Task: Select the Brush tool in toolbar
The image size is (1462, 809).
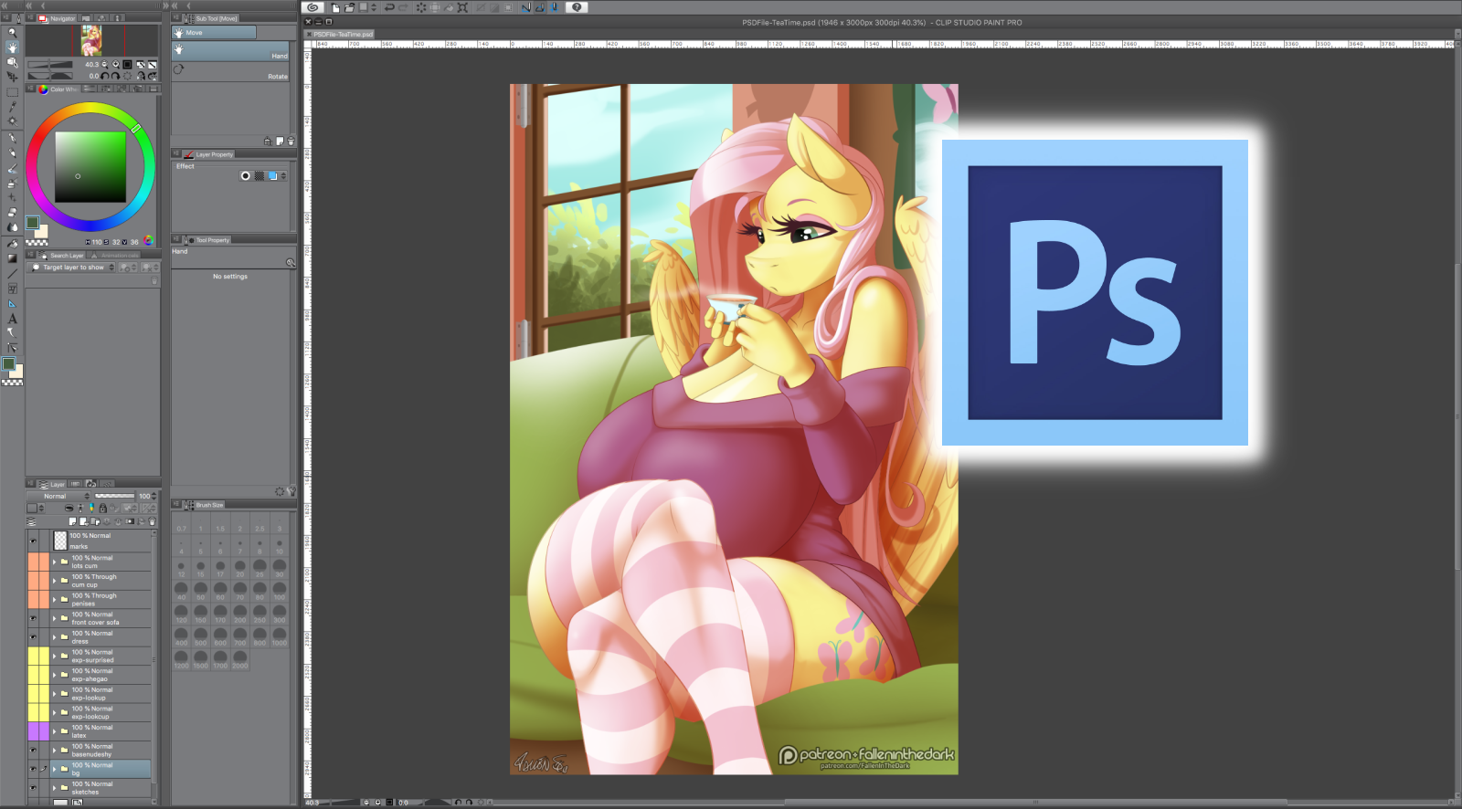Action: 12,169
